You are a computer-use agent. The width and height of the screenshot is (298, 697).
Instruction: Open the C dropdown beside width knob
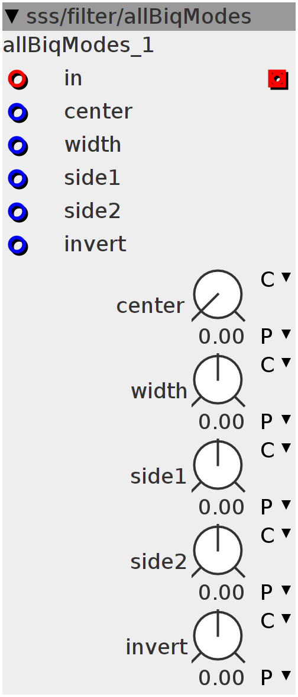point(276,365)
